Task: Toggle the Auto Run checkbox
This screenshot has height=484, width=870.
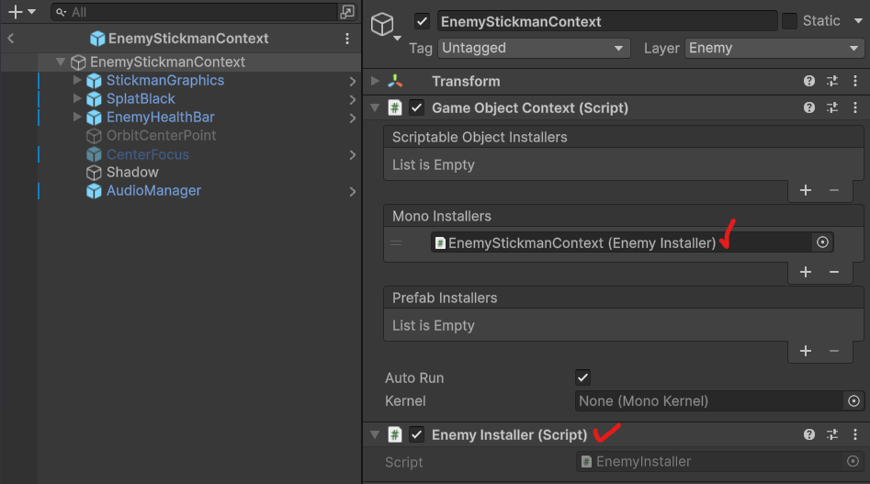Action: 582,377
